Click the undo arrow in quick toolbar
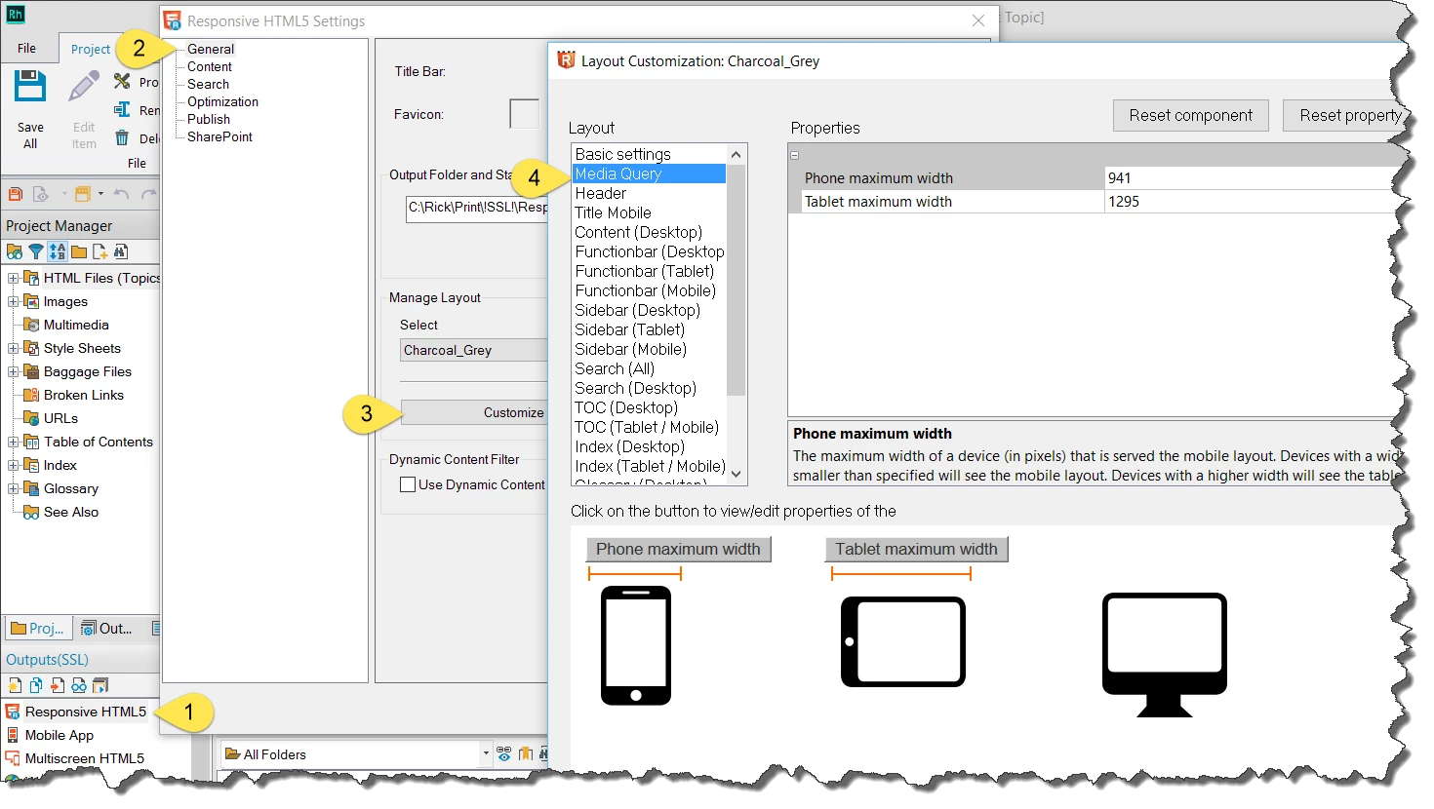 point(121,194)
